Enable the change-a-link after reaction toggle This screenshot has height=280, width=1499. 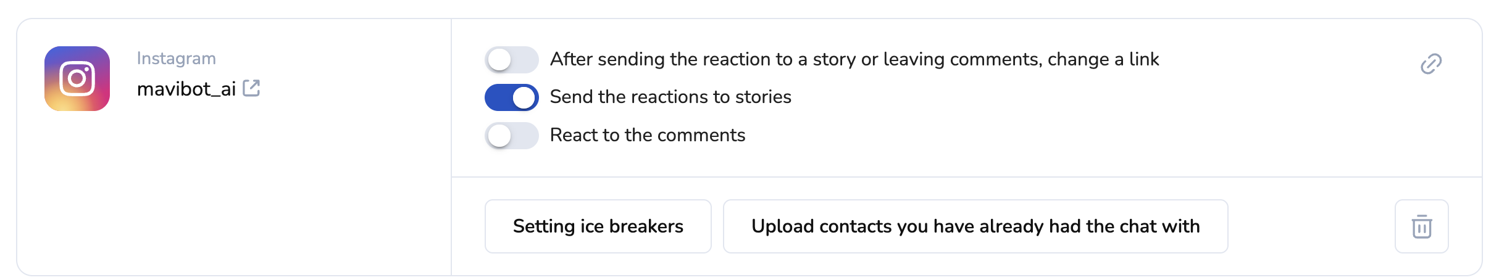pos(511,60)
